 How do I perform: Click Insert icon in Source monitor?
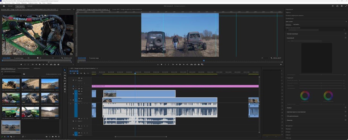tap(51, 64)
